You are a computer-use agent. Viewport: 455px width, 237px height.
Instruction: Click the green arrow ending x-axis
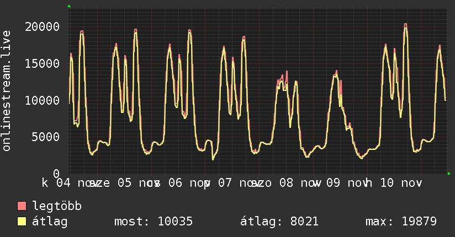(x=449, y=174)
